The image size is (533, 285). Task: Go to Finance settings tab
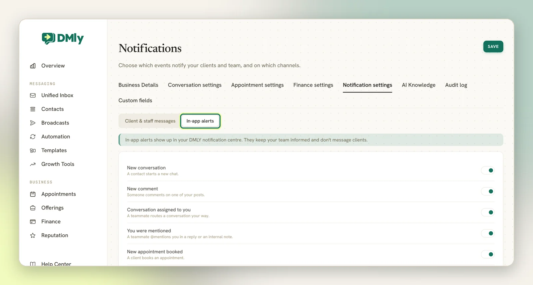coord(313,85)
